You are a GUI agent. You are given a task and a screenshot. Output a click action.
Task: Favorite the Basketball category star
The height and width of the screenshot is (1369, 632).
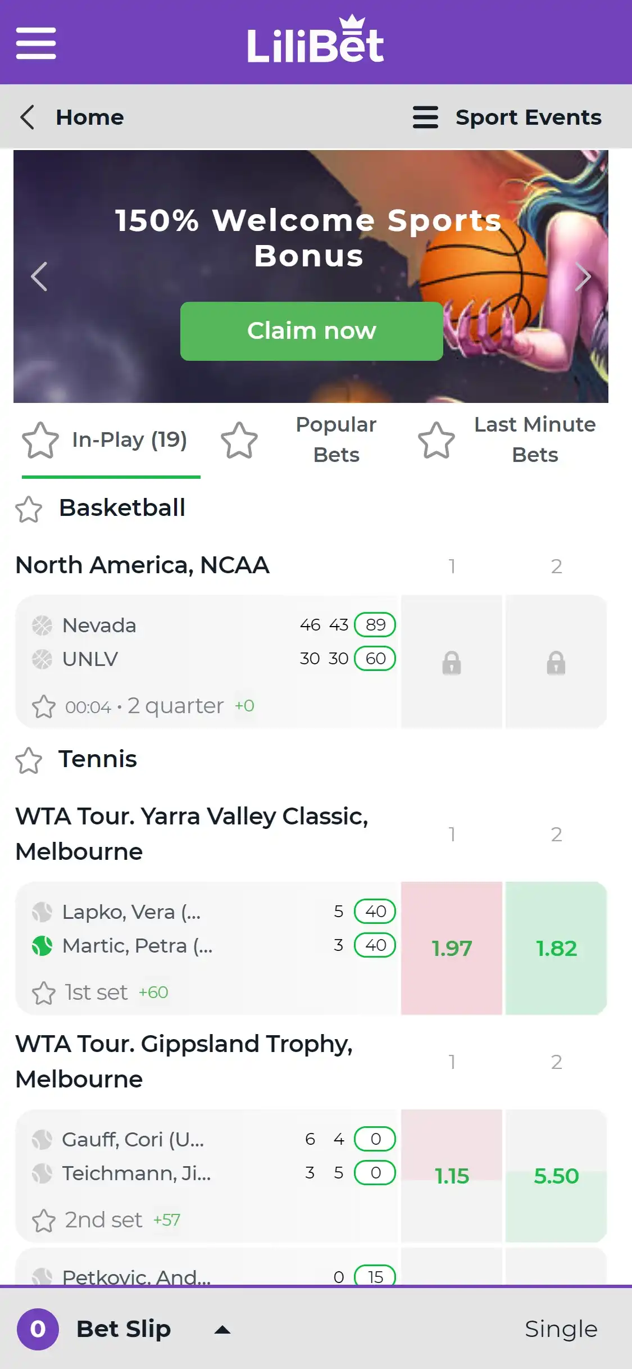(x=29, y=509)
